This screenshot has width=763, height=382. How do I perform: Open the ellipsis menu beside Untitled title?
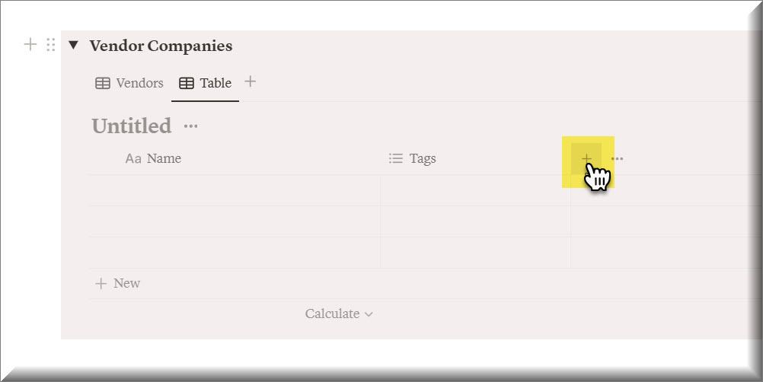191,126
